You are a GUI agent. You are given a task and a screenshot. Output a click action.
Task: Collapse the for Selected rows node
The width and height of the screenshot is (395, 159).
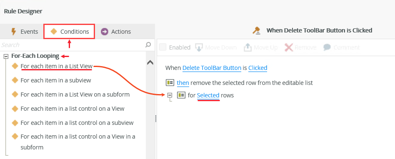tap(170, 95)
